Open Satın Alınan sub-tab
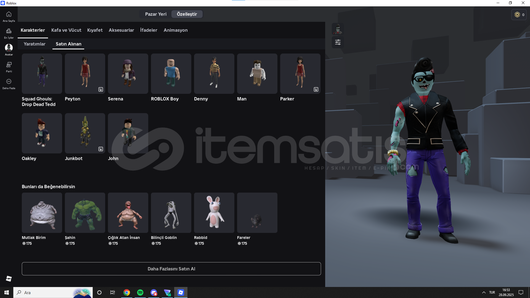Image resolution: width=530 pixels, height=298 pixels. click(68, 44)
